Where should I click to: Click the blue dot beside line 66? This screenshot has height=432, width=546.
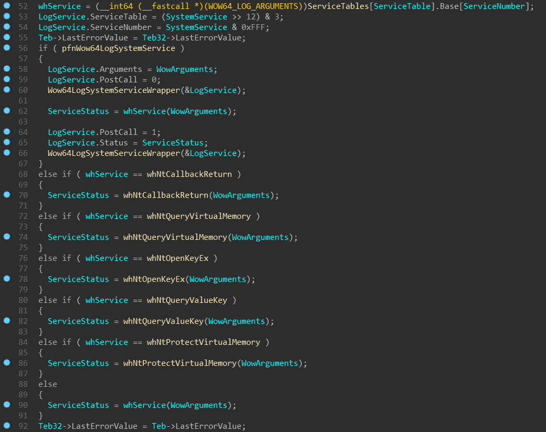click(7, 152)
